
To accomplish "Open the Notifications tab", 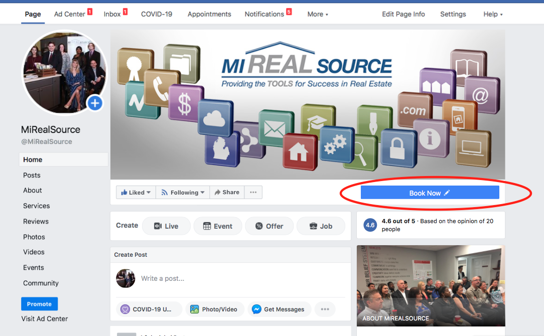I will coord(264,14).
